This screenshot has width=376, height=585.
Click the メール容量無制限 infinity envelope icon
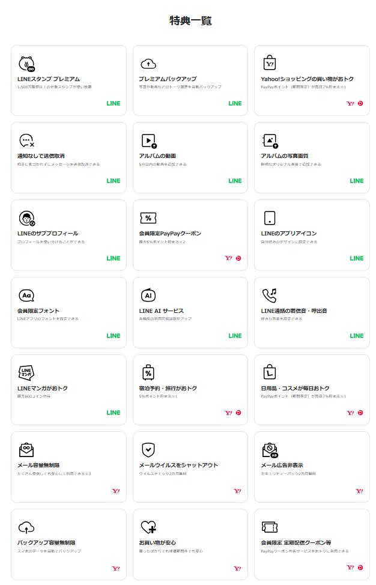click(26, 450)
